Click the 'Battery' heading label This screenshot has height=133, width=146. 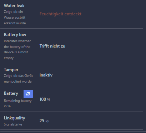(x=11, y=93)
